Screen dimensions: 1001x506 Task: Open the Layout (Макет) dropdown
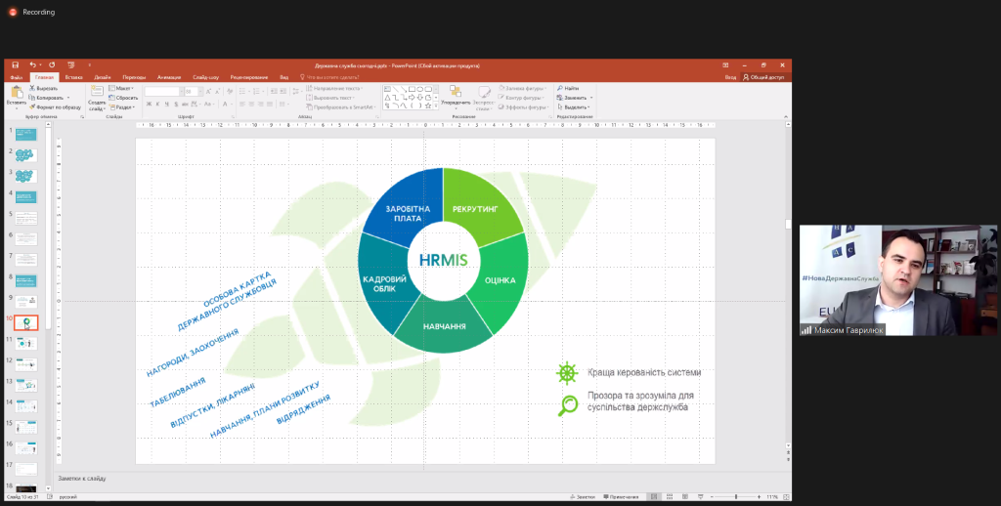pos(124,88)
